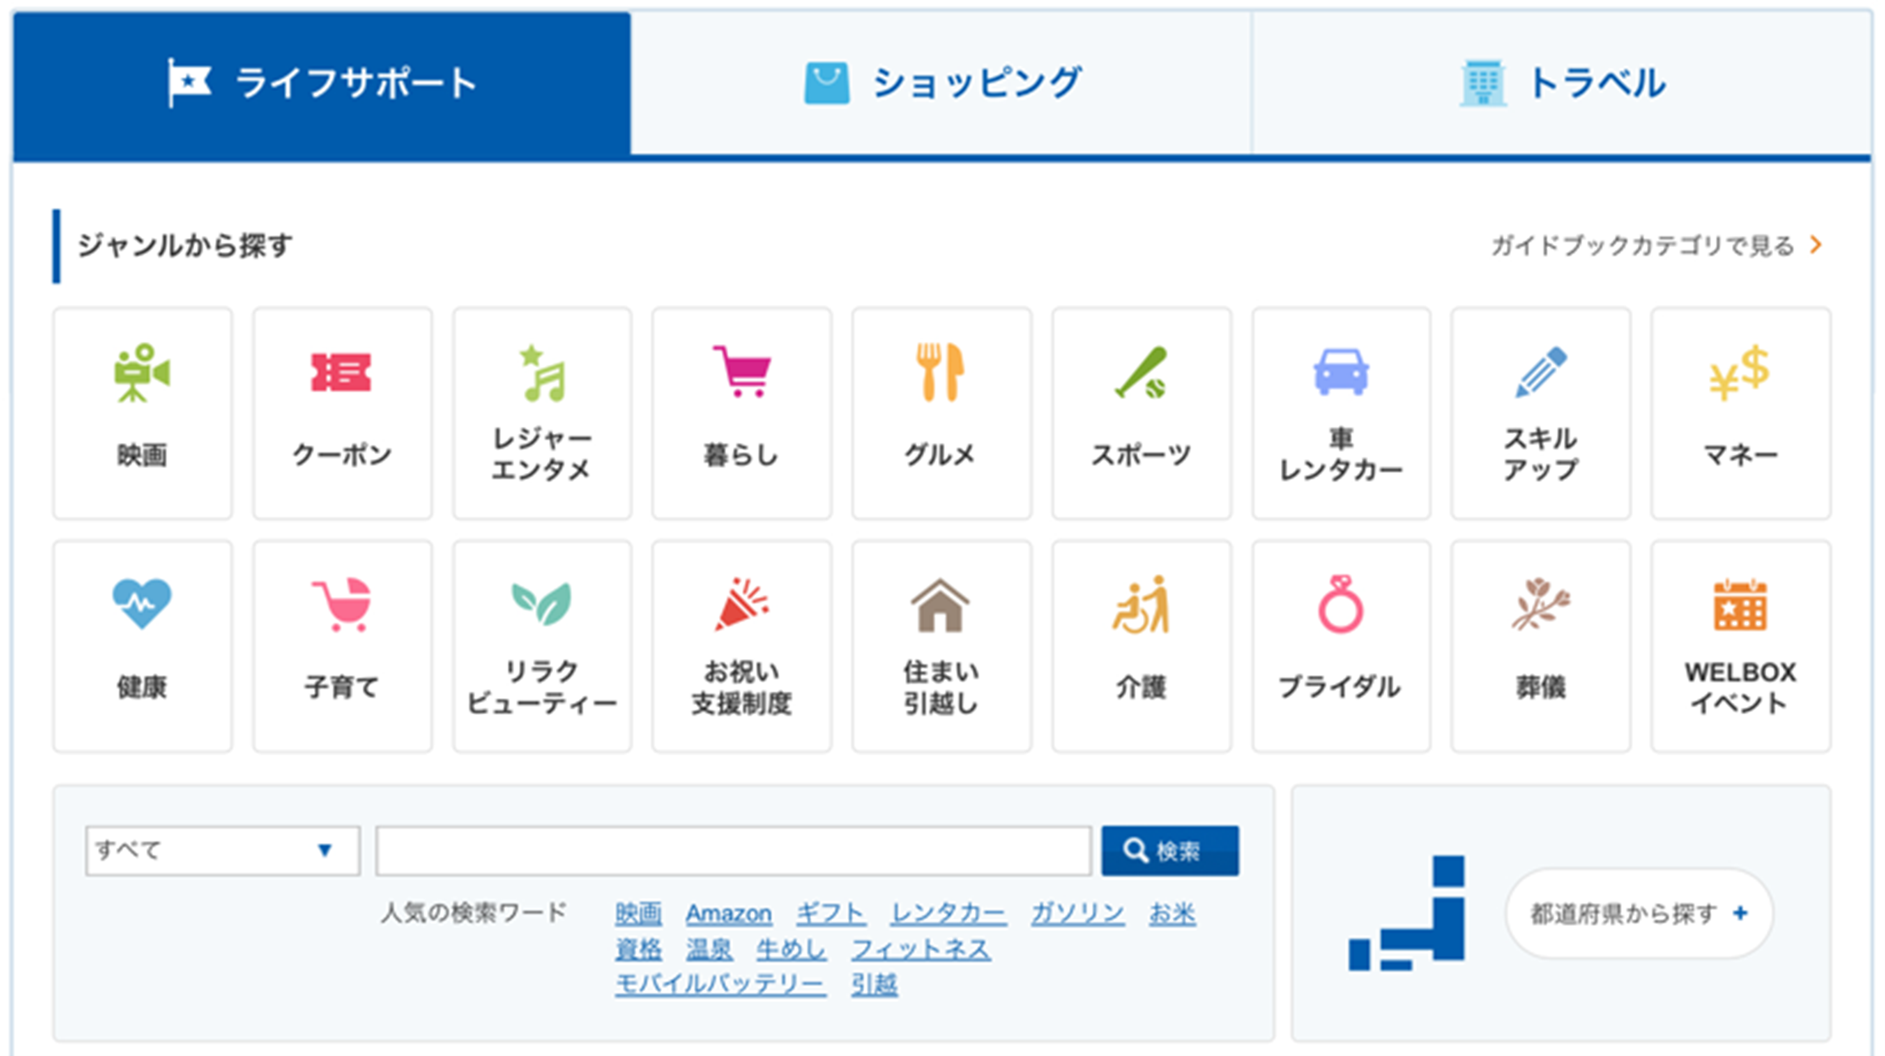
Task: Click the レンタカー popular keyword link
Action: tap(948, 913)
